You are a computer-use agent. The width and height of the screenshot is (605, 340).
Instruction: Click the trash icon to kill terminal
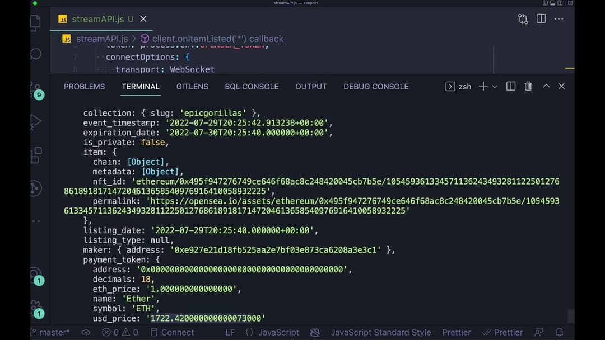[x=528, y=86]
